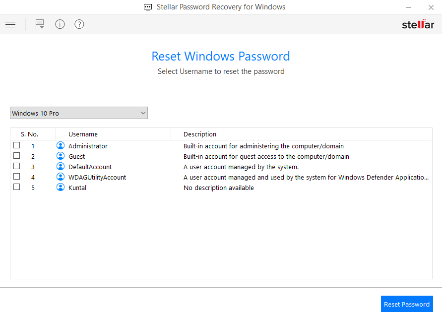Viewport: 442px width, 317px height.
Task: Click the Kuntal user icon
Action: tap(61, 187)
